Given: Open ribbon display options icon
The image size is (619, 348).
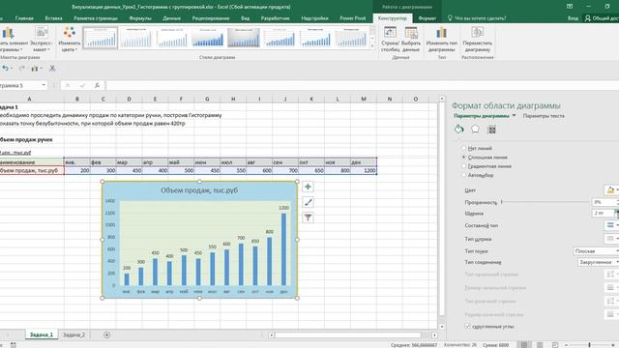Looking at the screenshot, I should point(570,7).
